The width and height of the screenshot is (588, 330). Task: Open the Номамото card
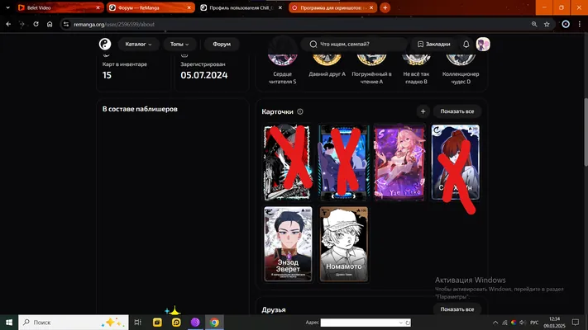click(x=343, y=243)
